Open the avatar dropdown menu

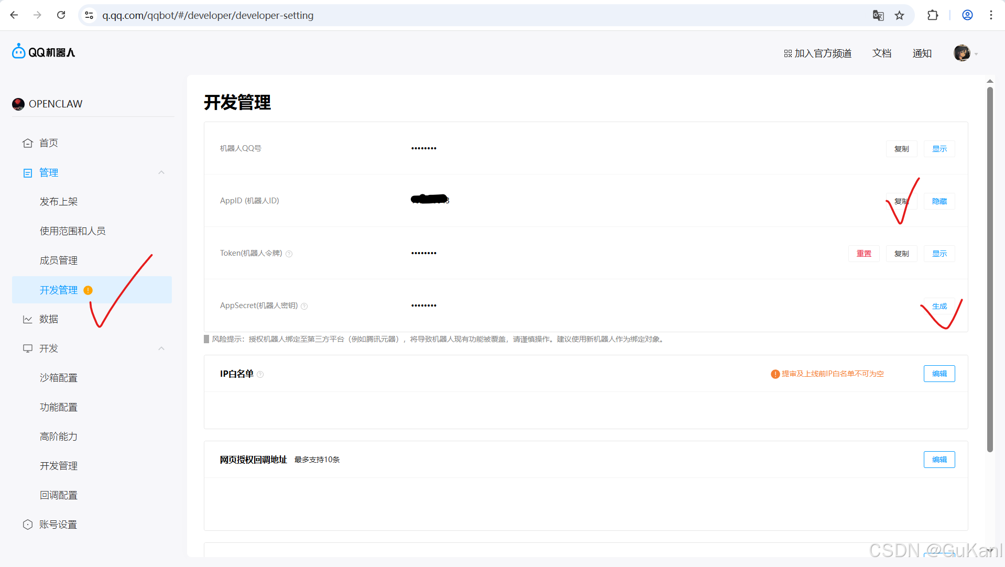[x=964, y=53]
